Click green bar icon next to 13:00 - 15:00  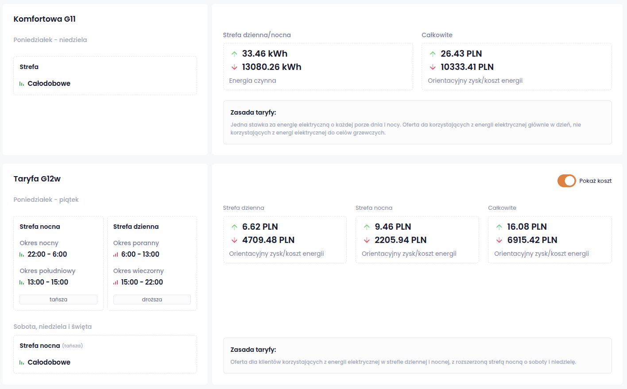pos(22,282)
